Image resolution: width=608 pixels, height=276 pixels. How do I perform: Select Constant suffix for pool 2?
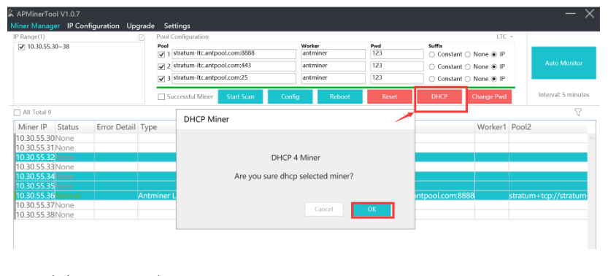click(x=432, y=66)
